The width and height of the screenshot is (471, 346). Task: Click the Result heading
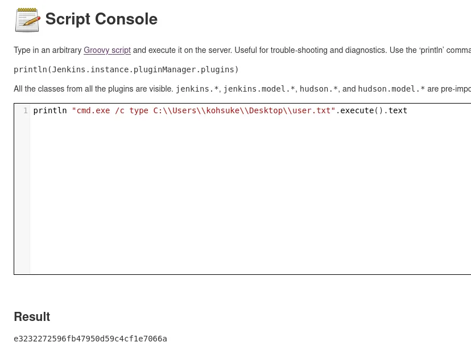point(32,316)
